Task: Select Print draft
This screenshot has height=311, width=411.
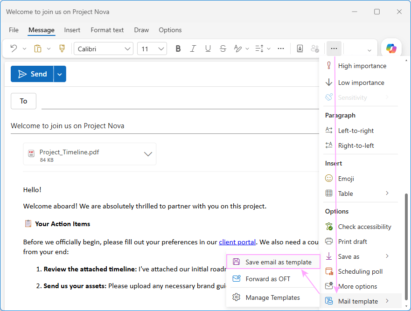Action: [361, 242]
